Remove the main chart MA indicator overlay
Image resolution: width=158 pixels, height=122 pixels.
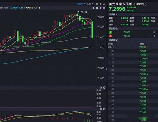(104, 8)
